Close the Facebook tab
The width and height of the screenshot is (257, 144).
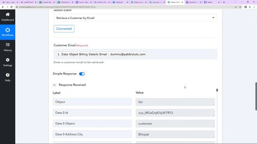[x=127, y=2]
